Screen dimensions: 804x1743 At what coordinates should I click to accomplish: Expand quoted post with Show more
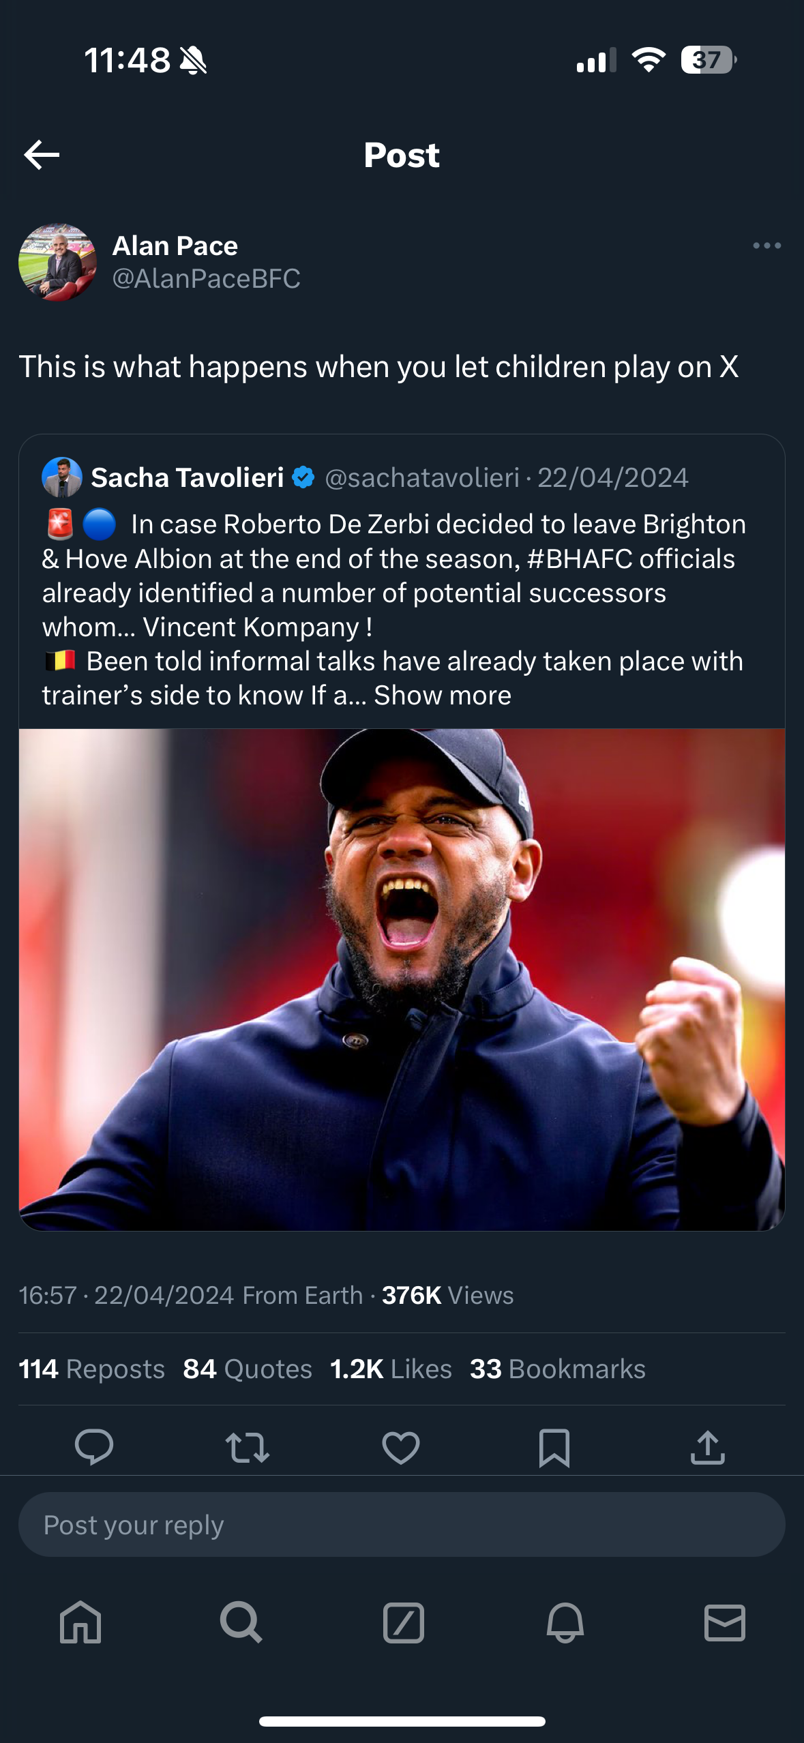[x=442, y=696]
